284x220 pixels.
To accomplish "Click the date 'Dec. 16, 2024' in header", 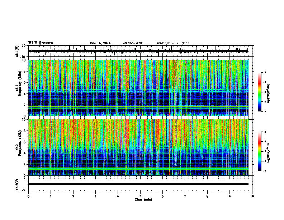I will tap(100, 43).
